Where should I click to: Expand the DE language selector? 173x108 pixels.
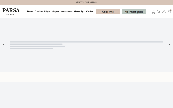(x=153, y=12)
